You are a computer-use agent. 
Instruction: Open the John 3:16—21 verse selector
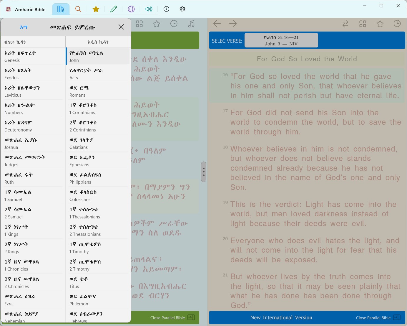pyautogui.click(x=281, y=40)
